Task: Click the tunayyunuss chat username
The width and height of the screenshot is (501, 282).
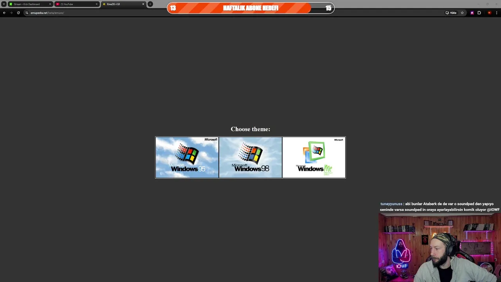Action: tap(391, 204)
